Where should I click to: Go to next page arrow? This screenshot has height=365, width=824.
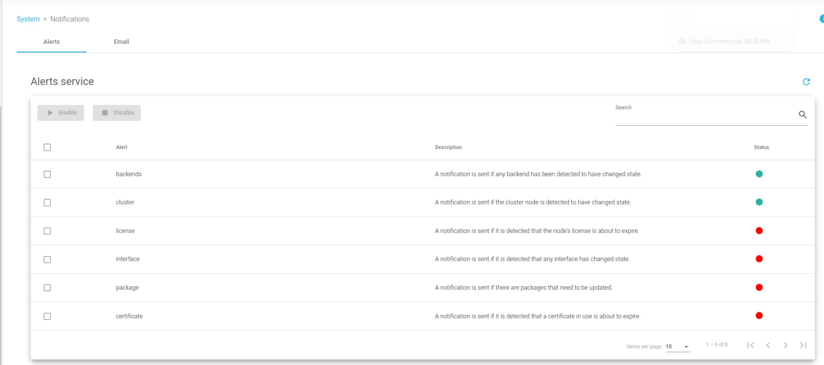click(x=786, y=345)
